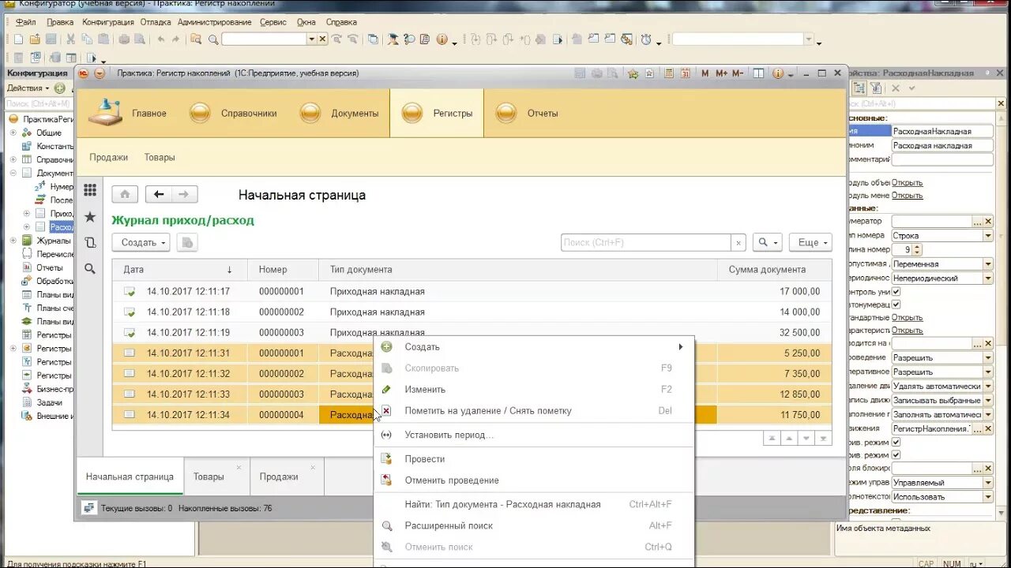The height and width of the screenshot is (568, 1011).
Task: Navigate back with left arrow
Action: click(159, 194)
